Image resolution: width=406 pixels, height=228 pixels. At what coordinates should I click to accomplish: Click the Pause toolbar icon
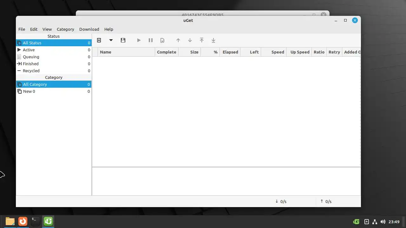coord(151,40)
